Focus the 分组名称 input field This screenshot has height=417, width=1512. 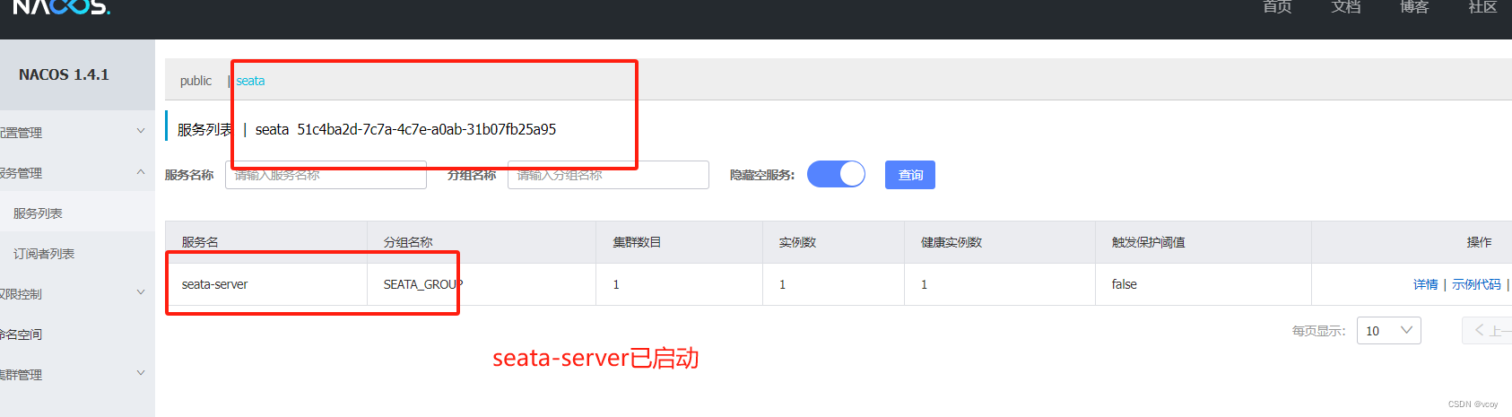[x=608, y=175]
